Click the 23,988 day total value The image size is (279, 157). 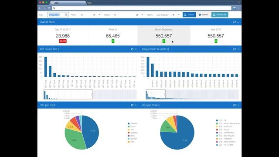[x=63, y=36]
